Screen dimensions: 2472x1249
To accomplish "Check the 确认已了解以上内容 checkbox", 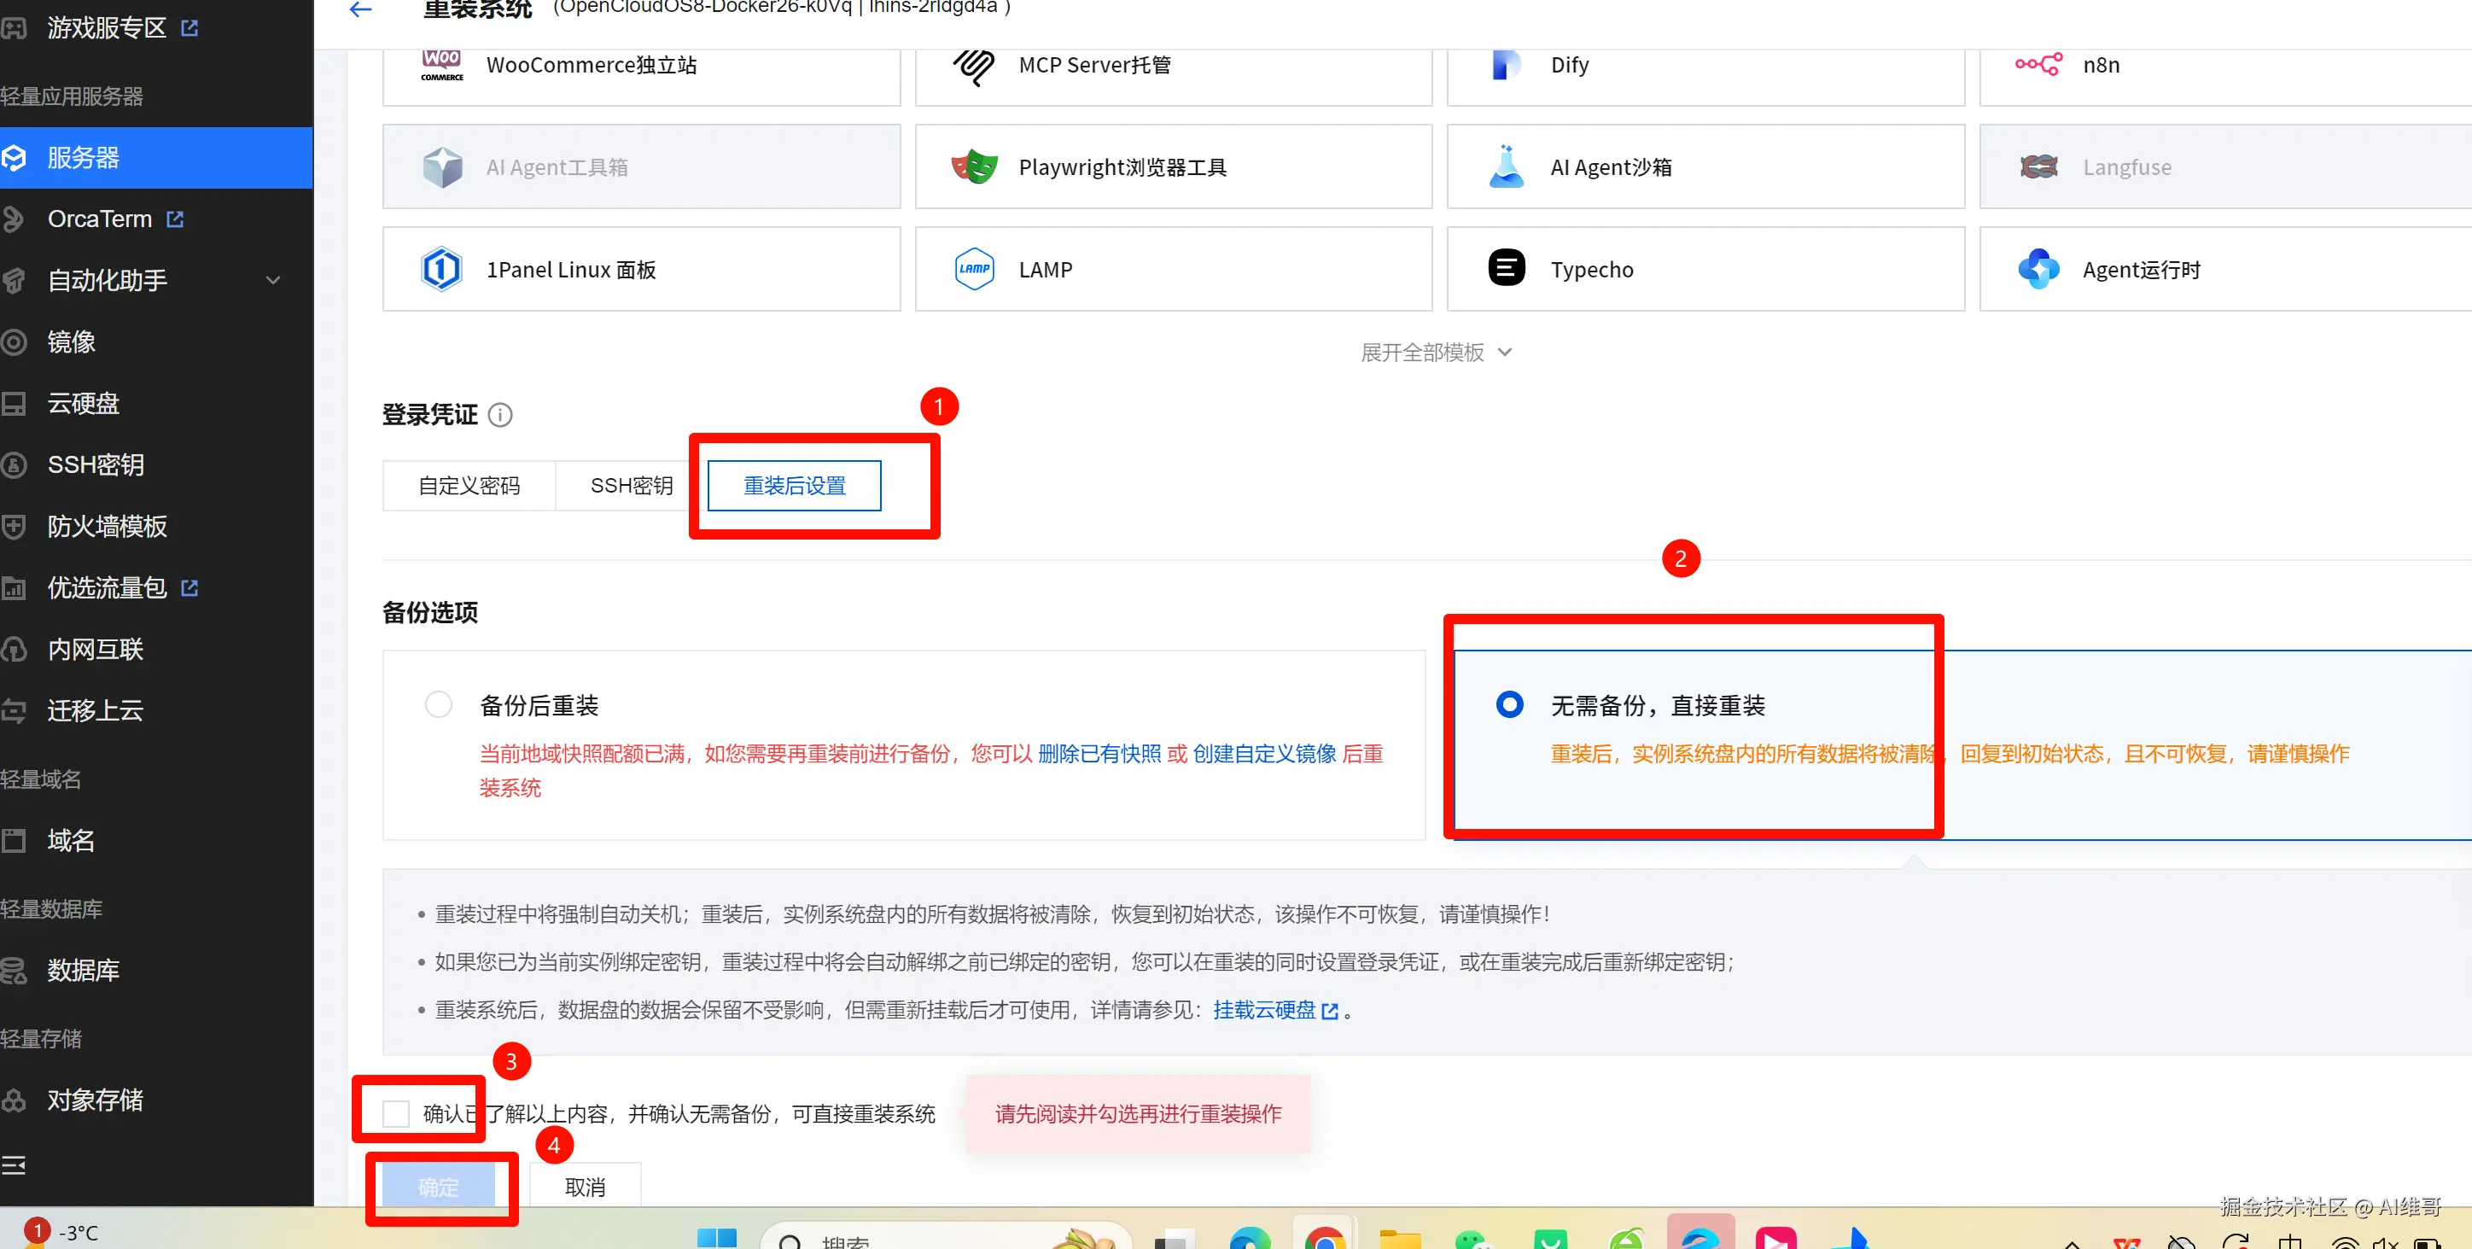I will [395, 1113].
